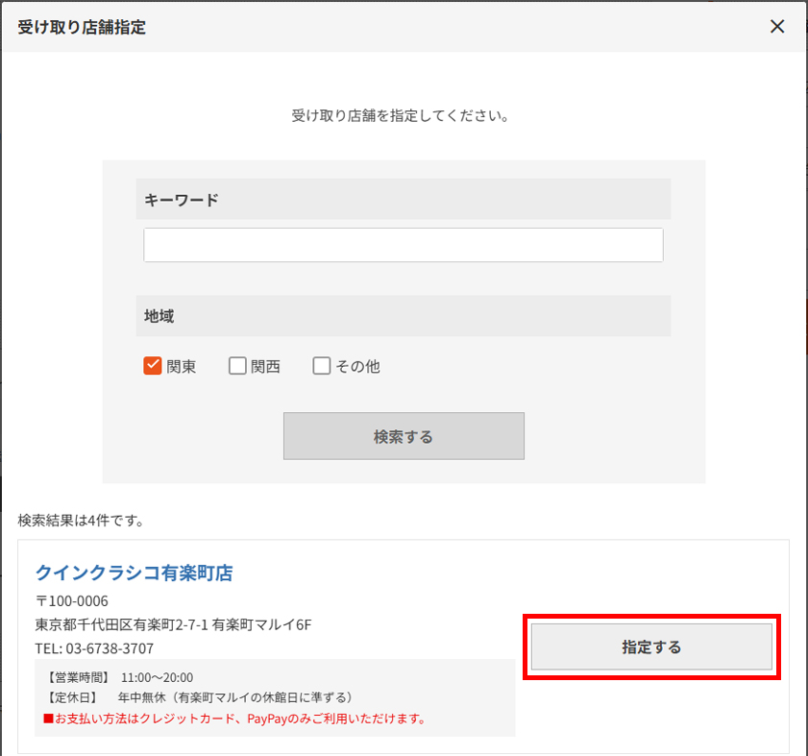808x756 pixels.
Task: Click the highlighted 指定する button inside red outline
Action: click(x=651, y=646)
